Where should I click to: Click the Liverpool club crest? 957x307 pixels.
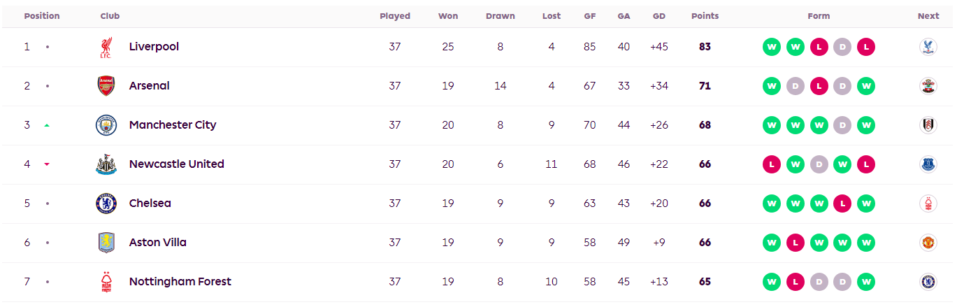point(106,47)
